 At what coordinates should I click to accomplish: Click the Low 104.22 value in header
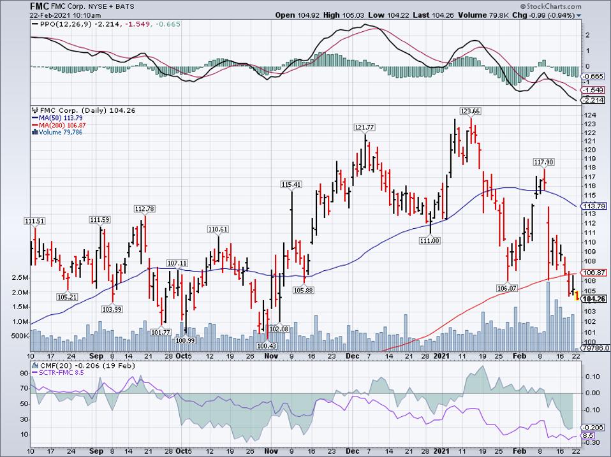389,15
